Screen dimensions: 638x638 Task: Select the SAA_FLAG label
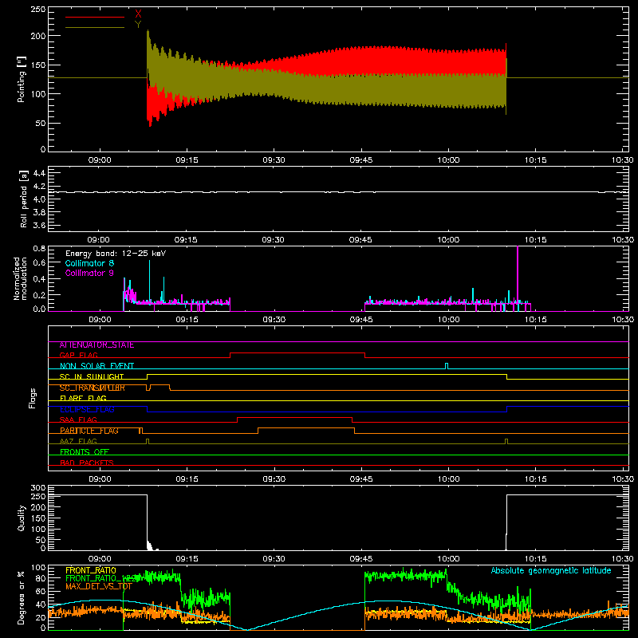78,420
